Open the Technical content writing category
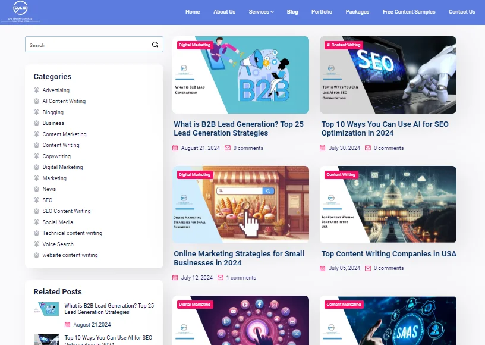The width and height of the screenshot is (485, 345). pyautogui.click(x=72, y=233)
